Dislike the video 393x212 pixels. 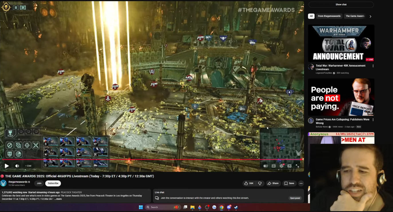click(260, 183)
